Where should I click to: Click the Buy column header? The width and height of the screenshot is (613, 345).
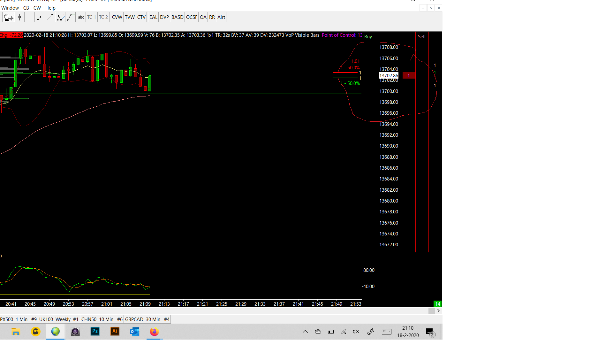[368, 37]
